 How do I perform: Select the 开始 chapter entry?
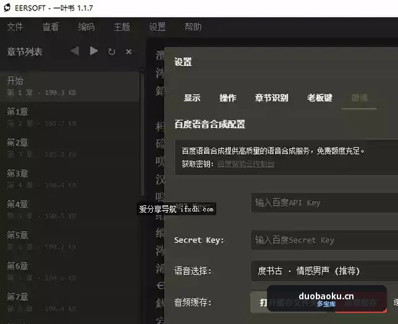click(x=70, y=87)
